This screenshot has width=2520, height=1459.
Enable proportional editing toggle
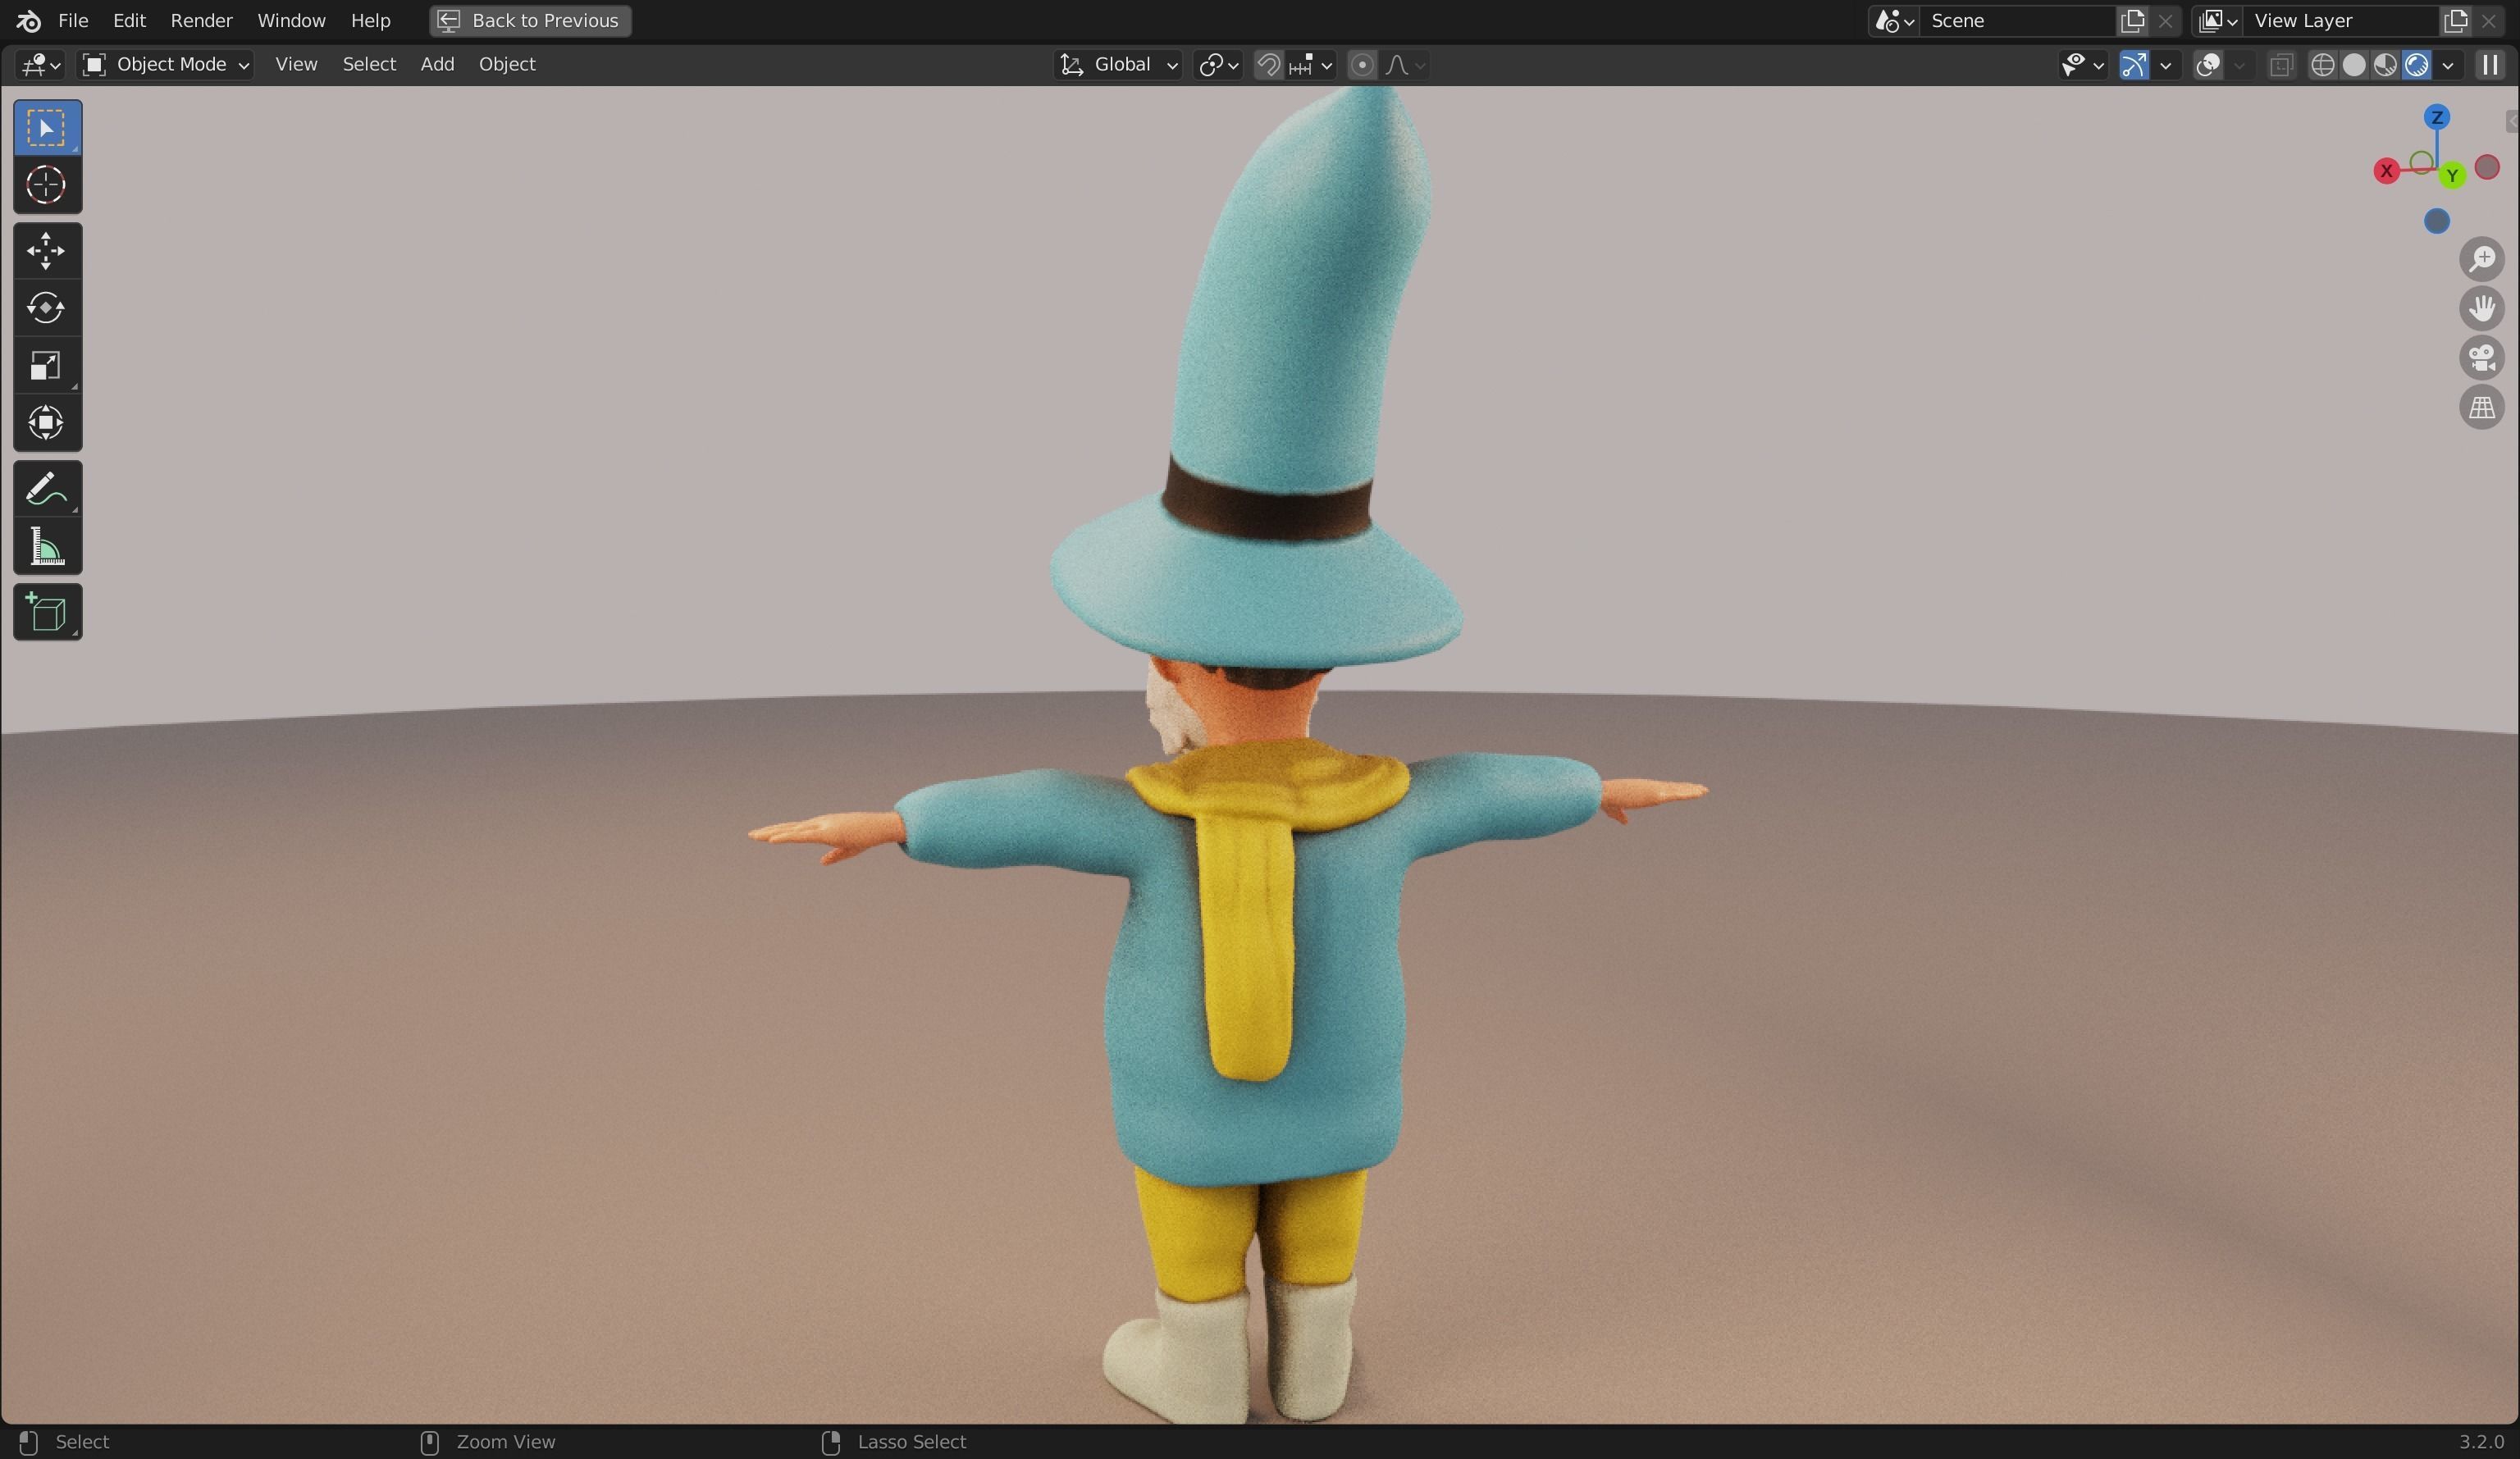(x=1361, y=65)
